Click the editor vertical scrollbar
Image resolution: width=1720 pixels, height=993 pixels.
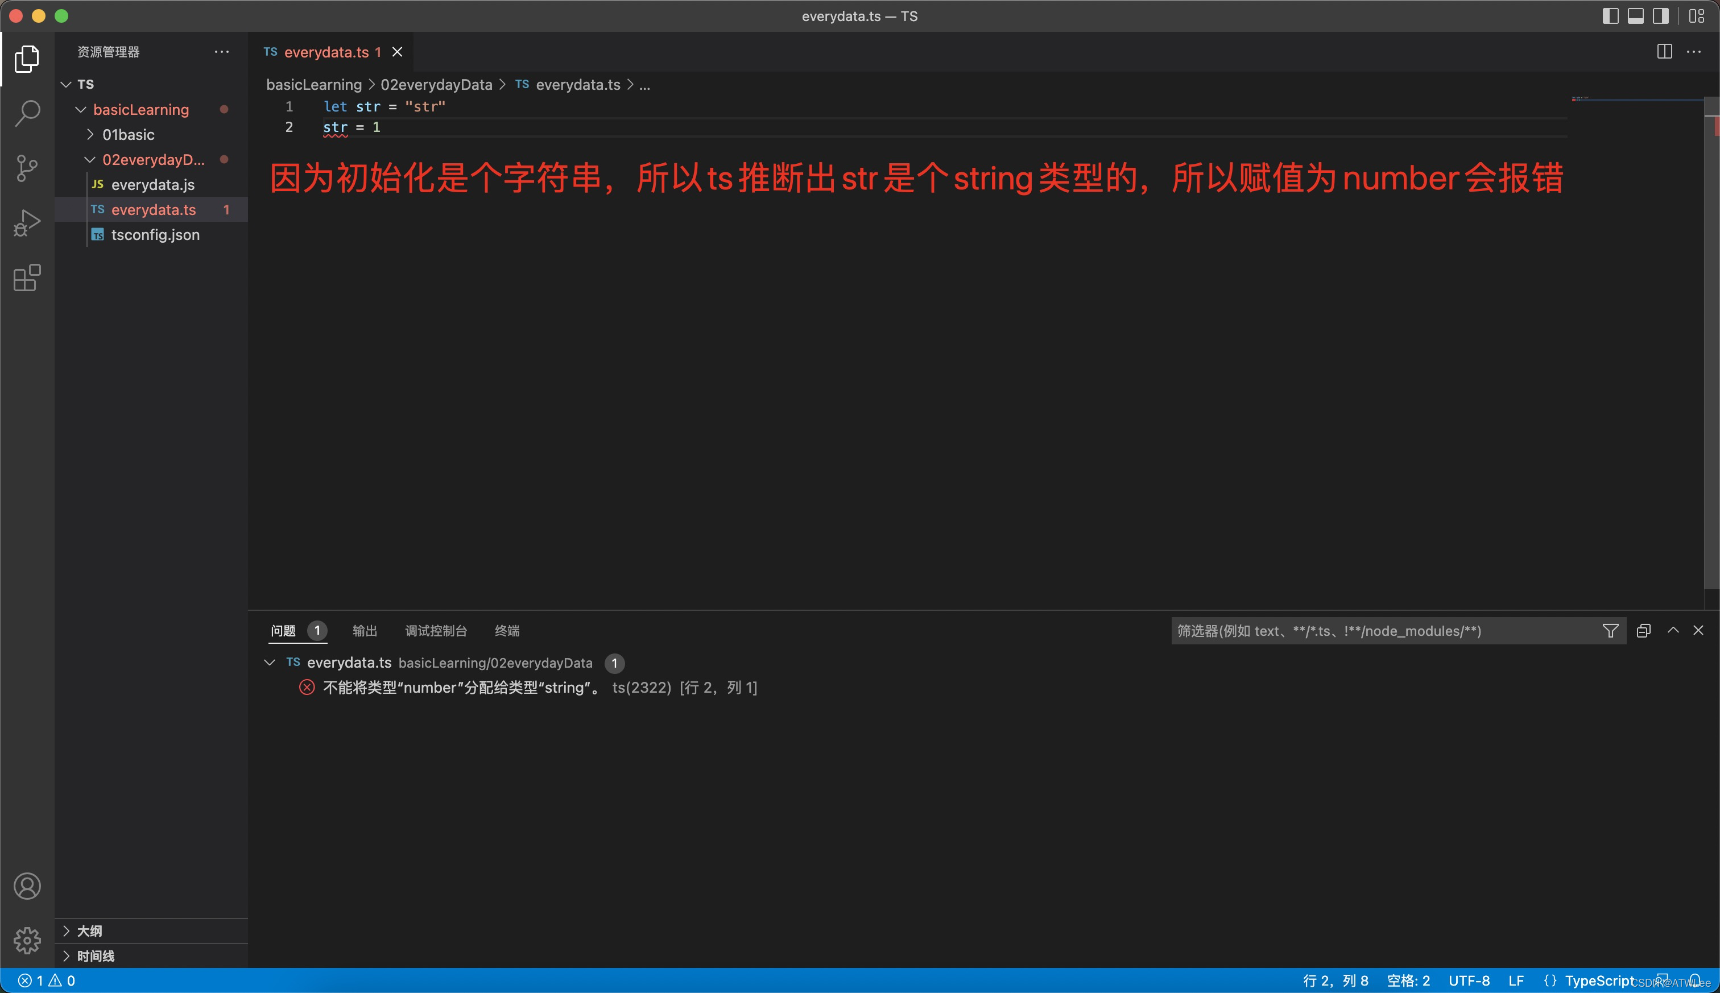(1711, 341)
